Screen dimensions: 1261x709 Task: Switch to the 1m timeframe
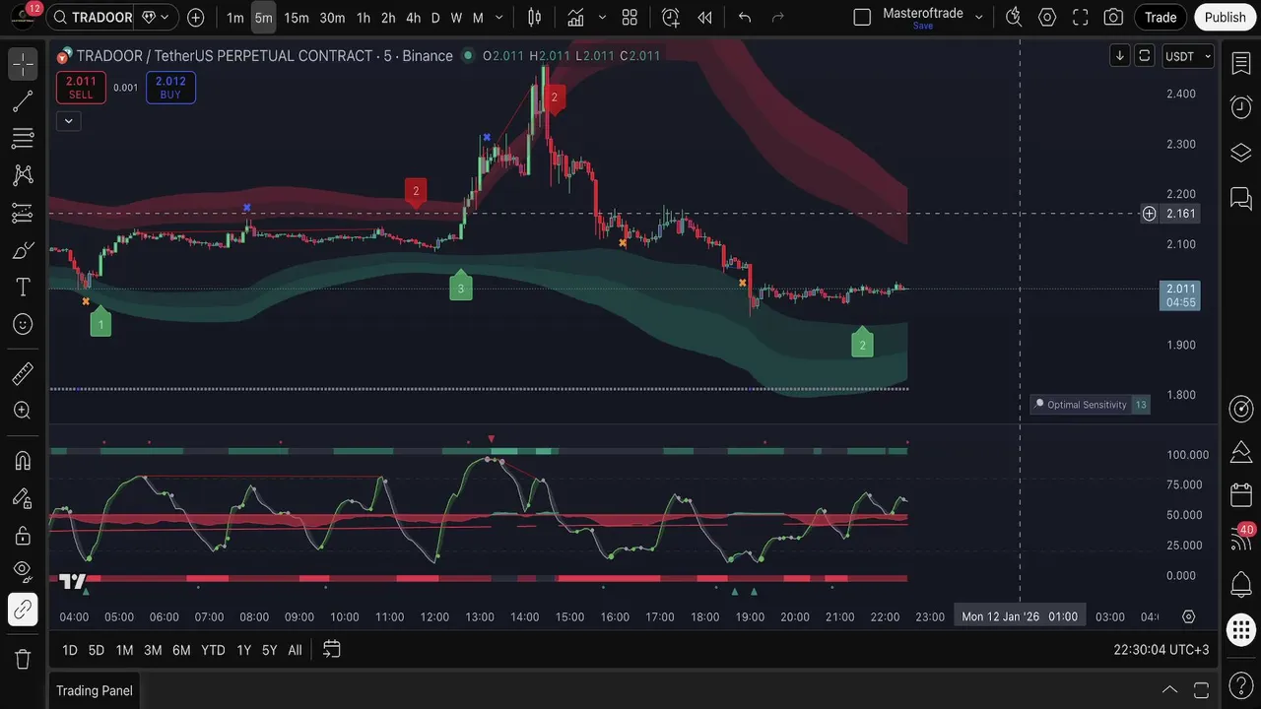pyautogui.click(x=234, y=18)
